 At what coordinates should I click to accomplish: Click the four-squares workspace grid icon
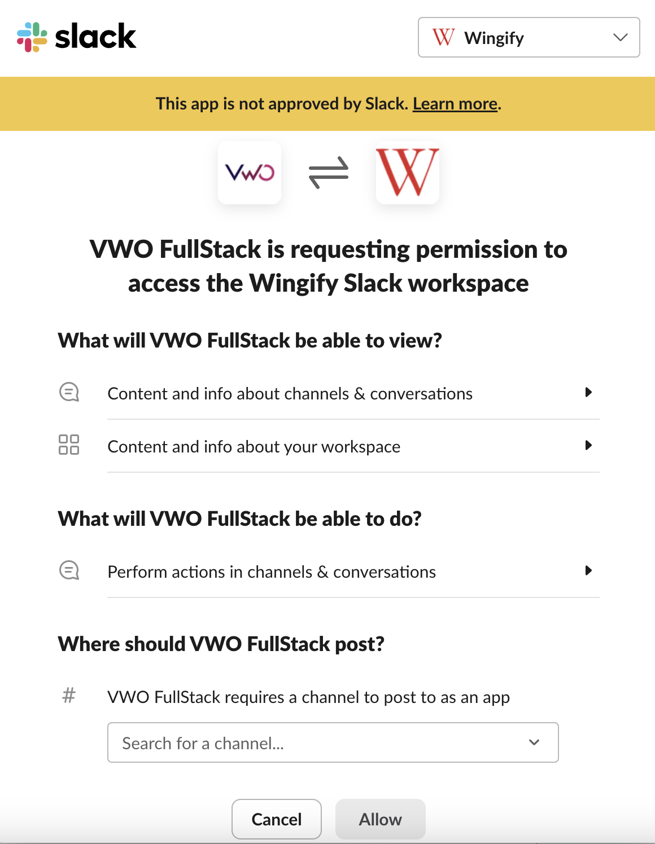69,445
